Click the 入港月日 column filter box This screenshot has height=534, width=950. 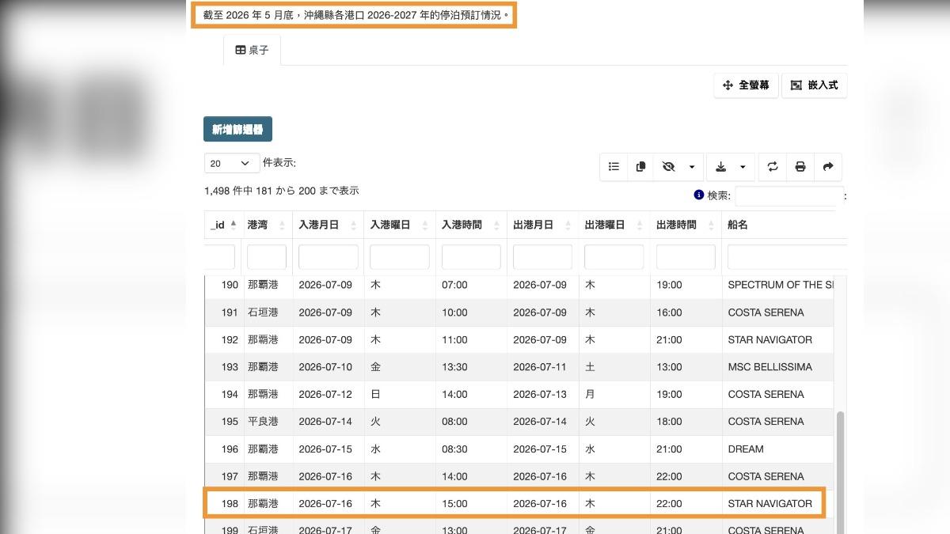329,256
